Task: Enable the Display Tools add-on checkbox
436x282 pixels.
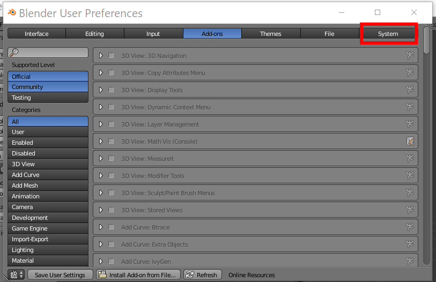Action: pyautogui.click(x=111, y=90)
